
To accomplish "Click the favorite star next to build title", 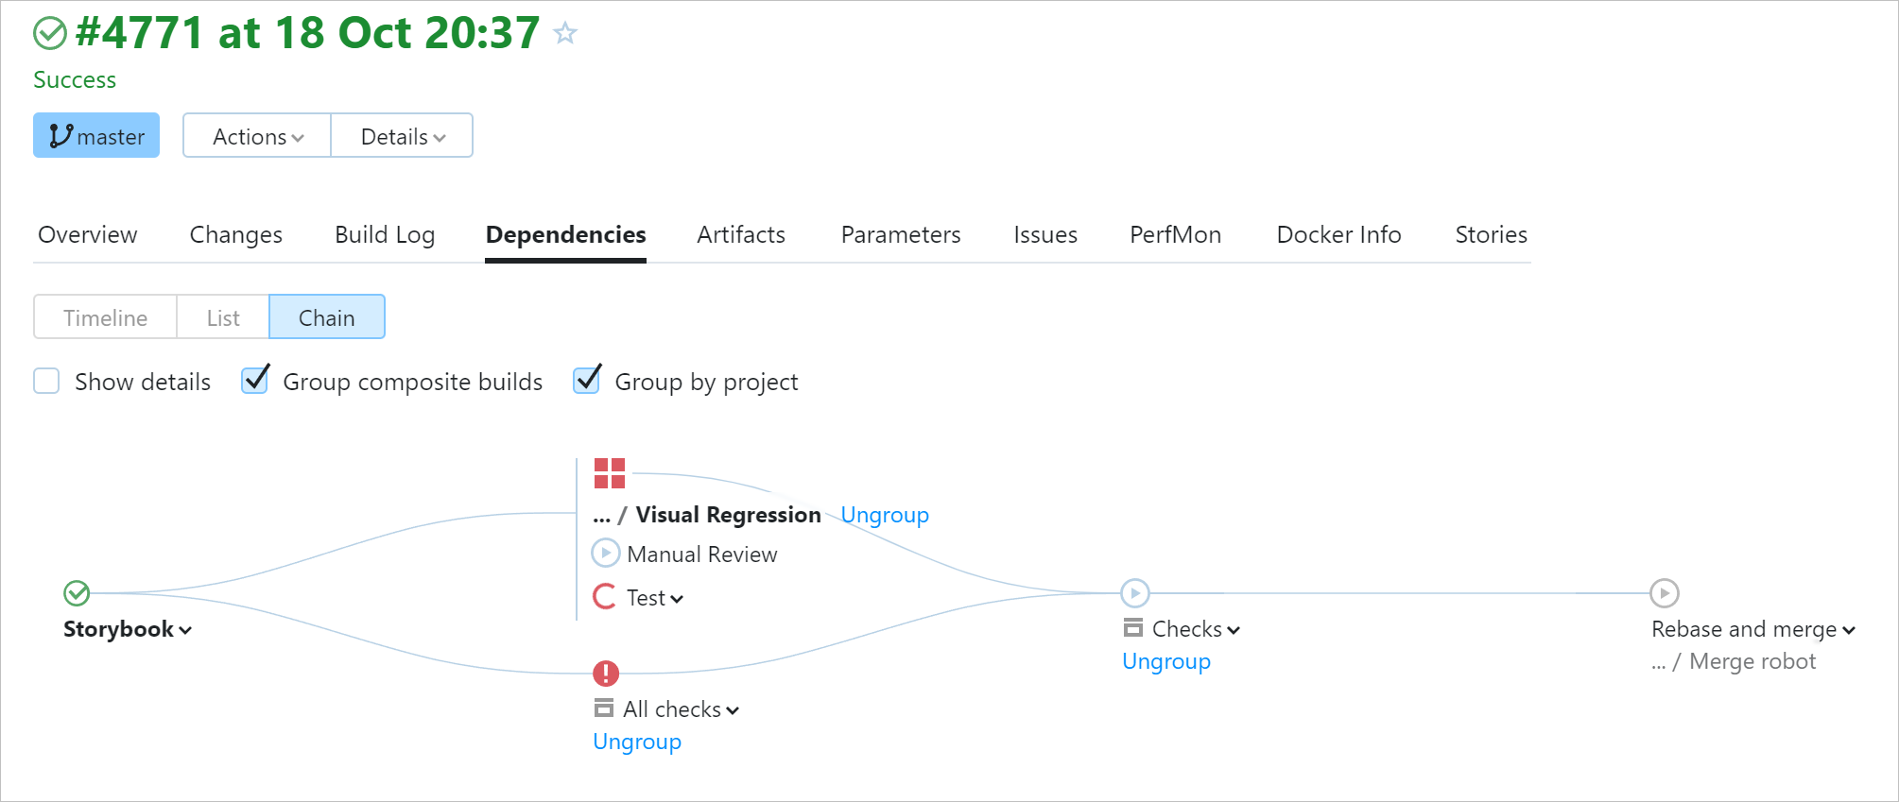I will tap(565, 34).
